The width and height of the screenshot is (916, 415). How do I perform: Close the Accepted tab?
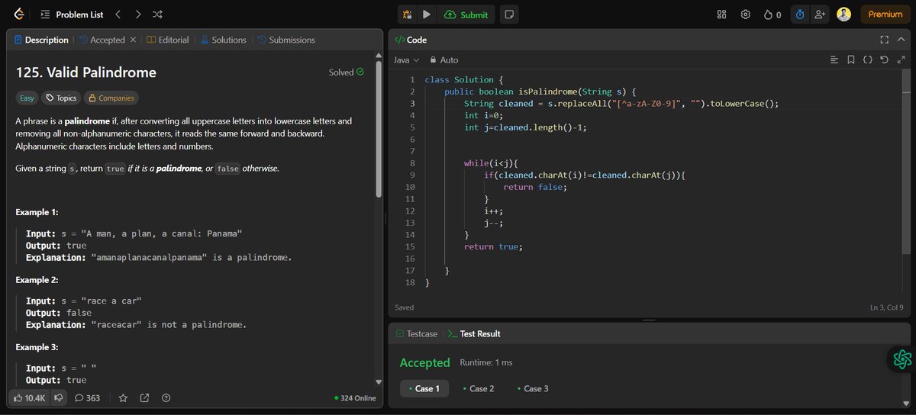pyautogui.click(x=133, y=40)
